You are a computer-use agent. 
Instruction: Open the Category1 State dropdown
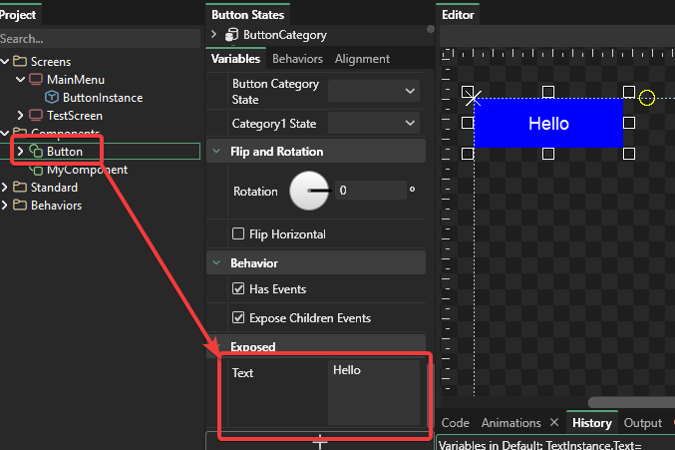tap(374, 123)
